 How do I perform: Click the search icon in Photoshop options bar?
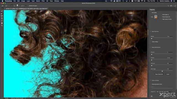pos(168,6)
